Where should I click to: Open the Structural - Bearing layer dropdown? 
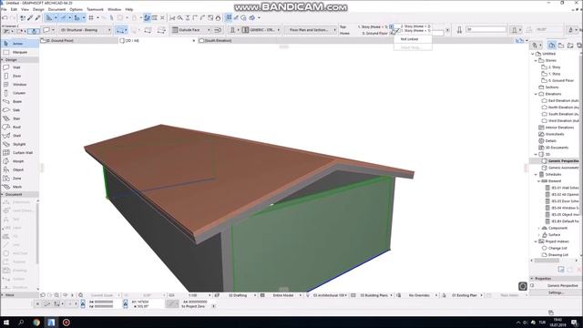pos(86,30)
